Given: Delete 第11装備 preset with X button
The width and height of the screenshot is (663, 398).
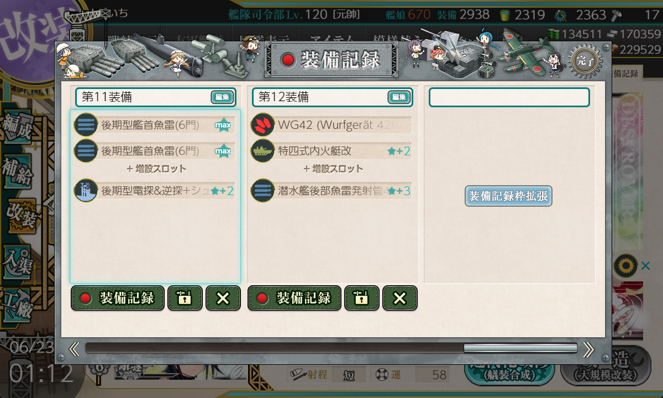Looking at the screenshot, I should pos(223,298).
